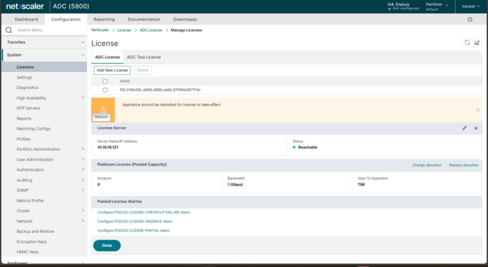Collapse the System section
The image size is (488, 267).
click(82, 55)
